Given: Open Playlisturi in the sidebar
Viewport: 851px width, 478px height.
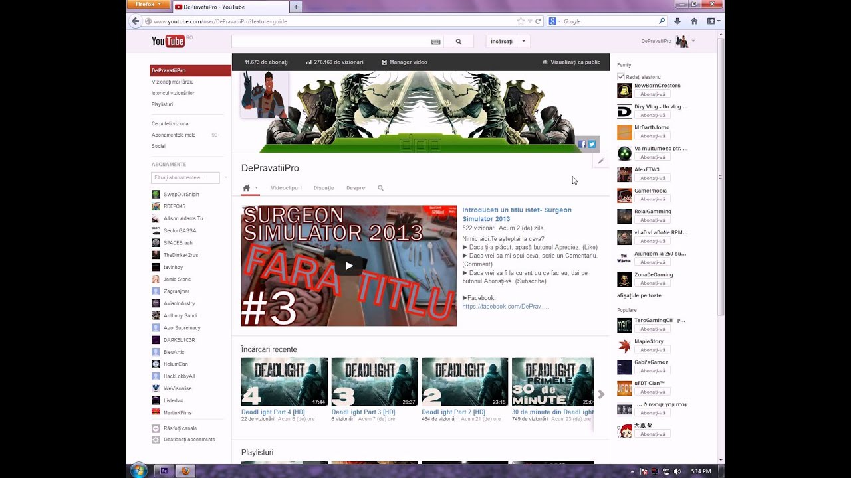Looking at the screenshot, I should coord(162,104).
